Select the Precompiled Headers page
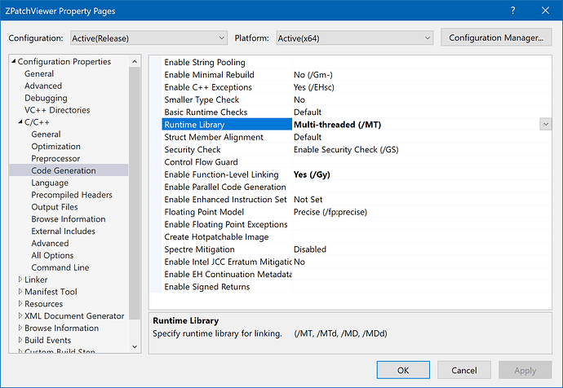 [x=72, y=195]
